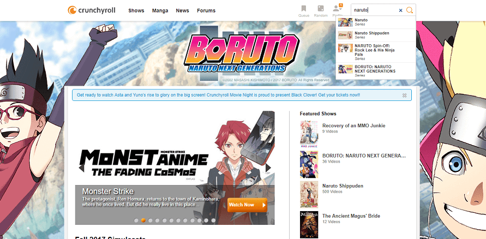The width and height of the screenshot is (486, 239).
Task: Click the Boruto Naruto Next Generations banner logo
Action: click(x=242, y=53)
